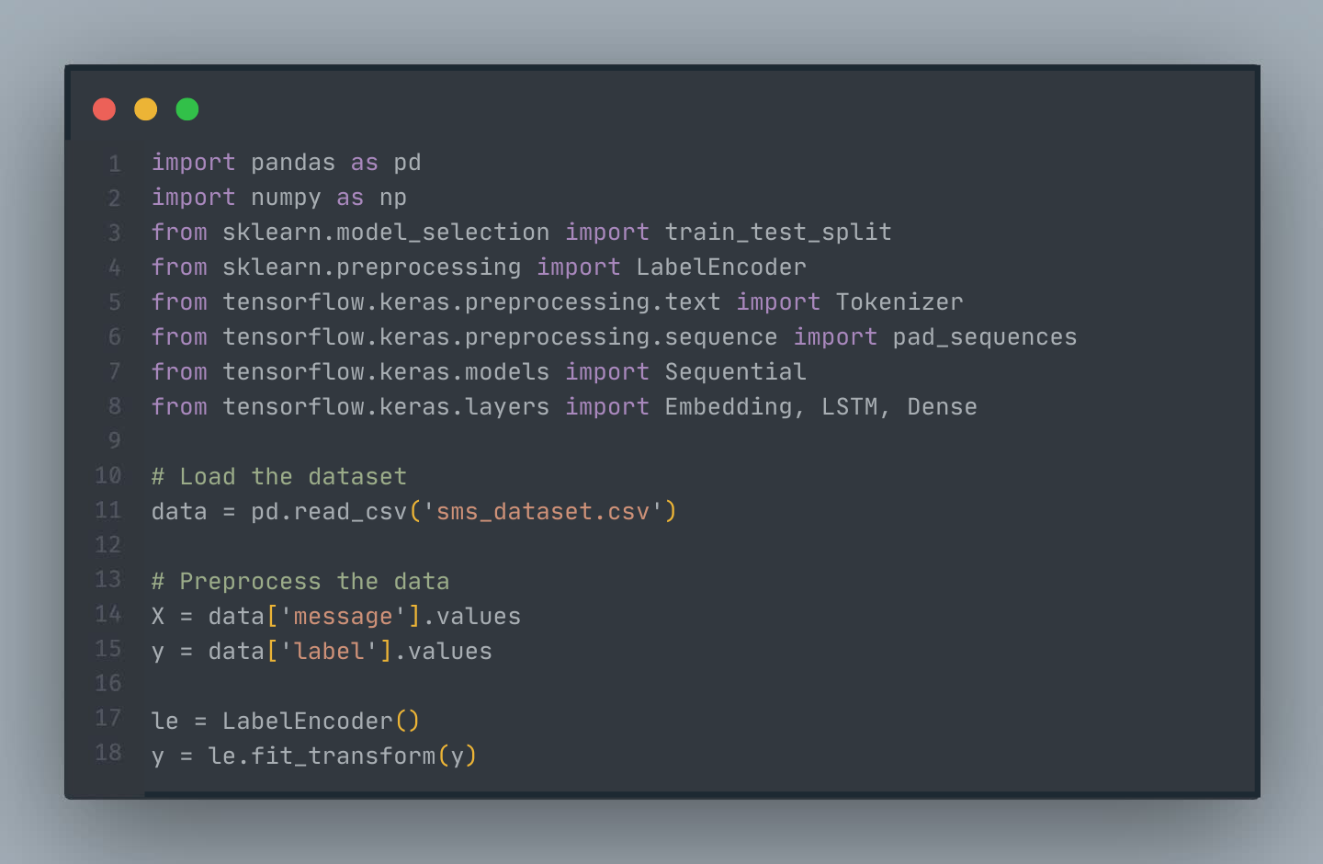Click line number 16 in the gutter
Image resolution: width=1323 pixels, height=864 pixels.
pyautogui.click(x=108, y=684)
